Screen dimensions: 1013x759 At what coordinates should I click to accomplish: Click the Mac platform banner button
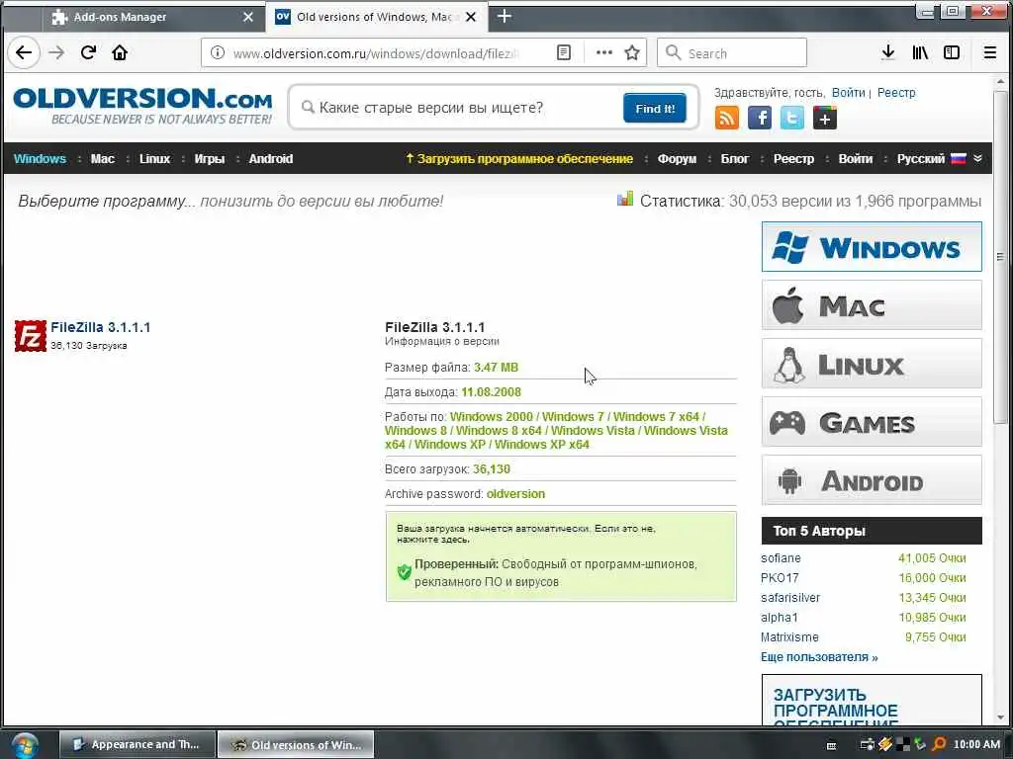872,304
